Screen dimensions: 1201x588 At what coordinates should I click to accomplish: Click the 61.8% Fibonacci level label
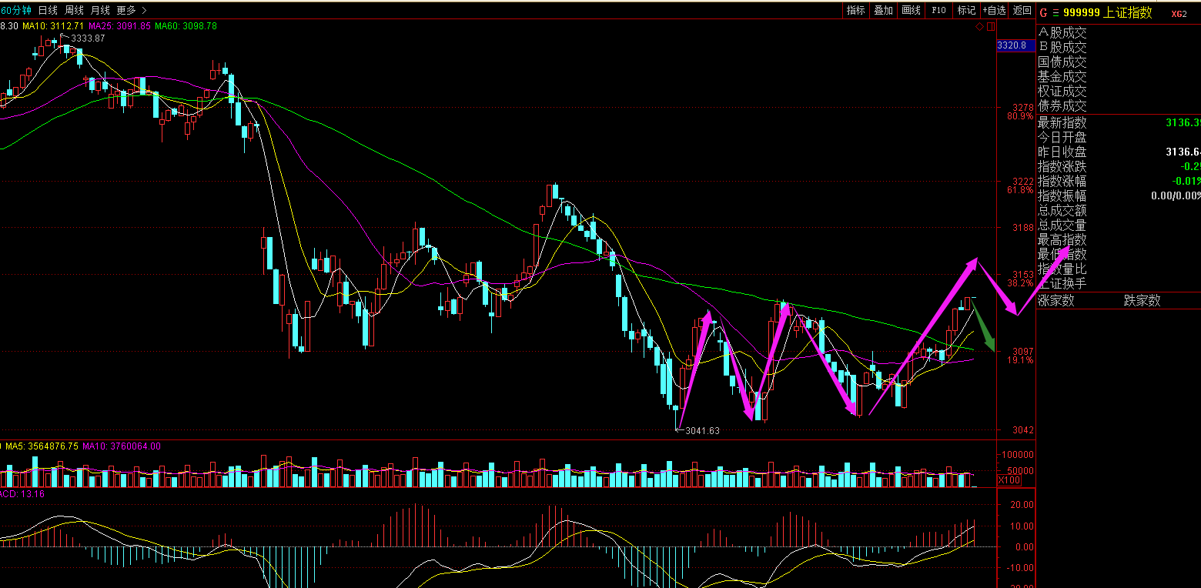pos(1020,189)
